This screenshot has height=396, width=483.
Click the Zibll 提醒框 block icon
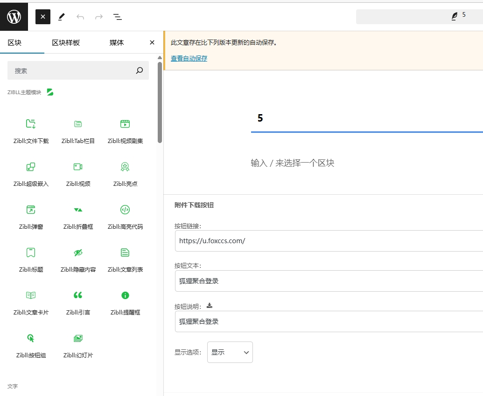[125, 295]
